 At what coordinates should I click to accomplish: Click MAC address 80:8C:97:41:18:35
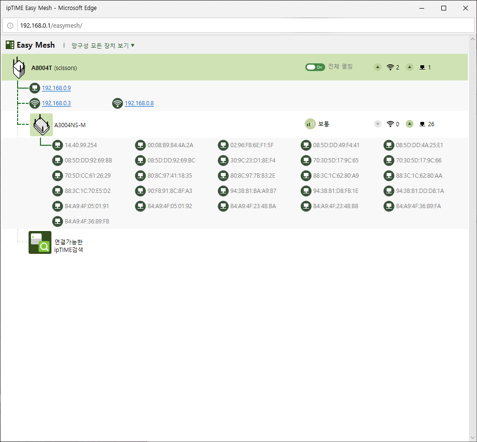click(170, 176)
